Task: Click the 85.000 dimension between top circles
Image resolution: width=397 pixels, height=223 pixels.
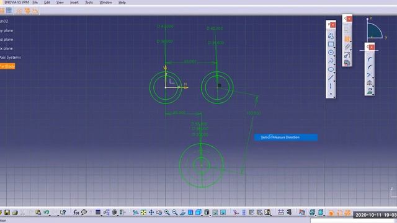Action: 190,61
